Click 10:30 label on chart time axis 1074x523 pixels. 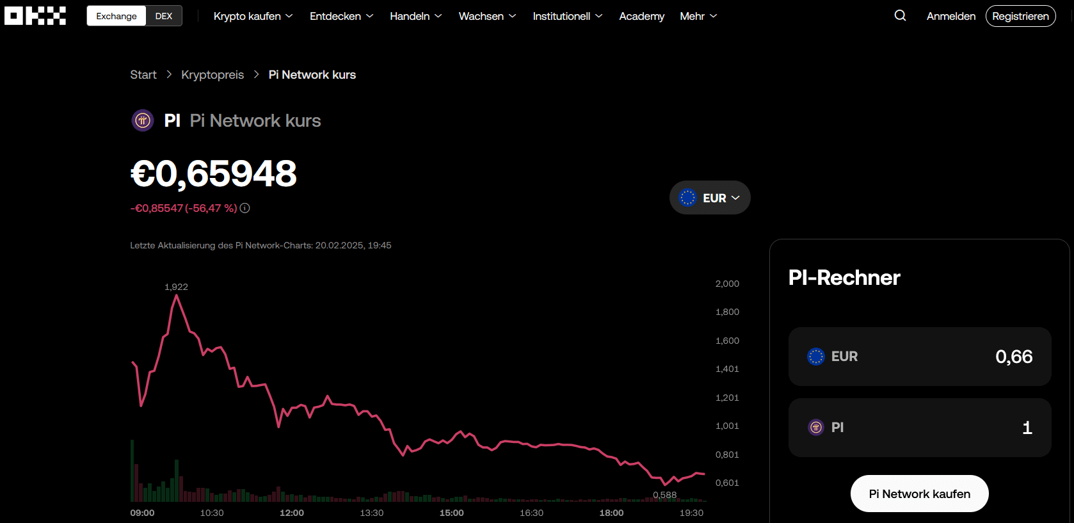tap(212, 513)
